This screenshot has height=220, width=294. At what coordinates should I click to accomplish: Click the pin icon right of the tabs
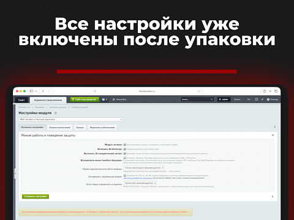point(274,127)
